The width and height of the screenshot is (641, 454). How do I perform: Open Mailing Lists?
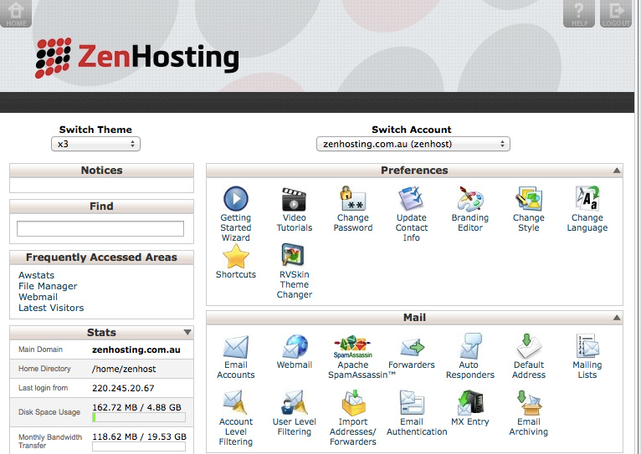point(587,347)
